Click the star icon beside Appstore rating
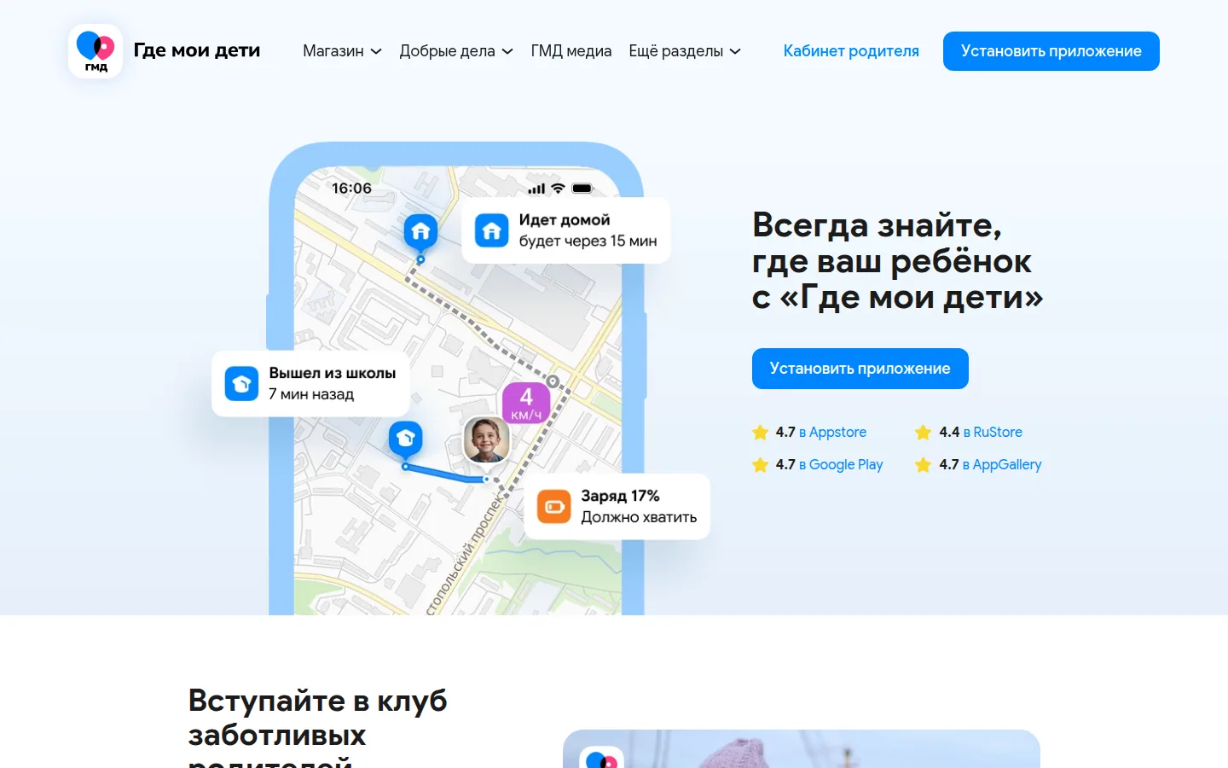Screen dimensions: 1228x768 pyautogui.click(x=761, y=433)
